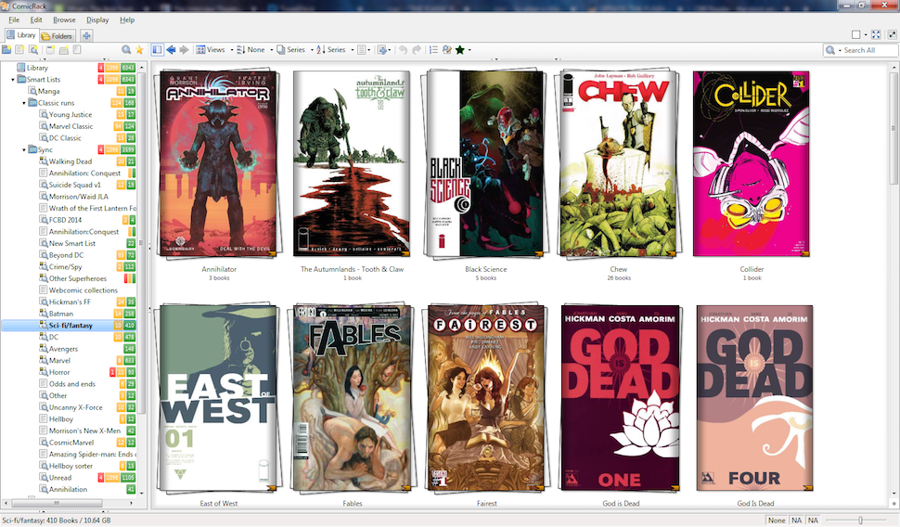The width and height of the screenshot is (900, 527).
Task: Collapse the Smart Lists tree node
Action: (x=13, y=79)
